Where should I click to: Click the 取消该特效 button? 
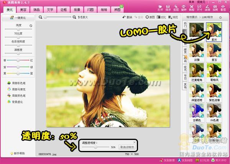tap(127, 147)
